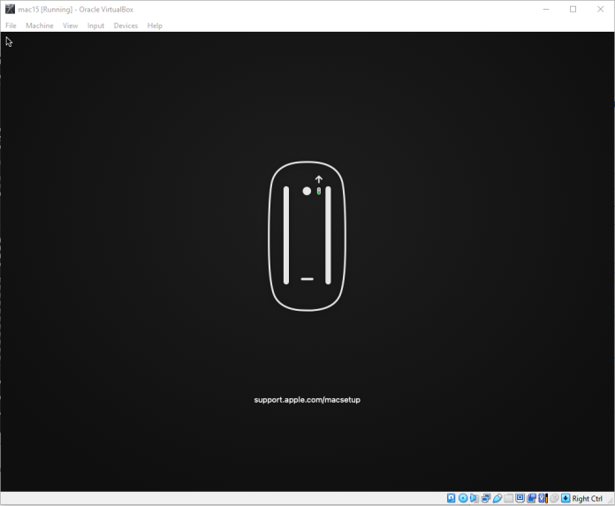Click the Magic Mouse illustration

(x=307, y=236)
